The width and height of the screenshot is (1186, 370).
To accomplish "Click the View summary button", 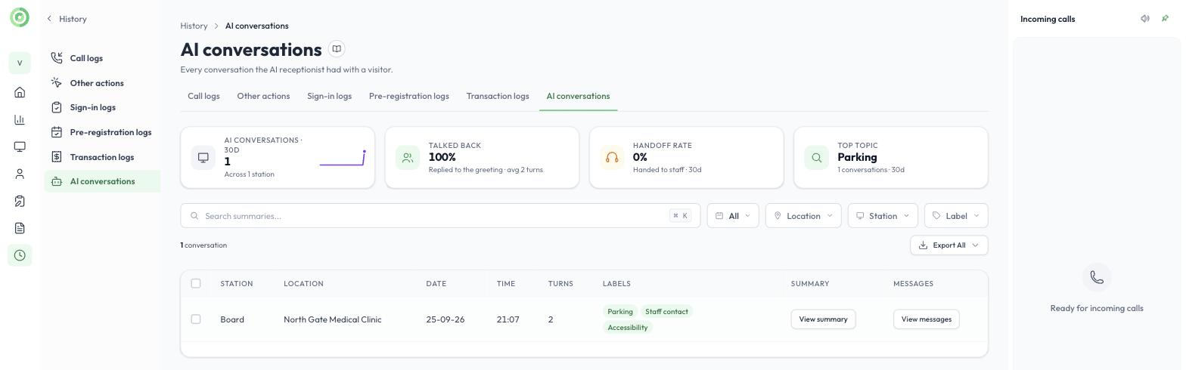I will 823,319.
